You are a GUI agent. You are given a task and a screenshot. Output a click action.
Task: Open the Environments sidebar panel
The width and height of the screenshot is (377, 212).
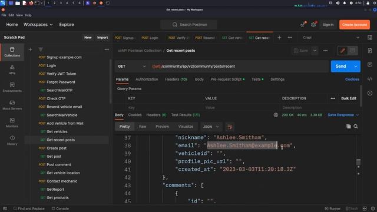pos(12,88)
